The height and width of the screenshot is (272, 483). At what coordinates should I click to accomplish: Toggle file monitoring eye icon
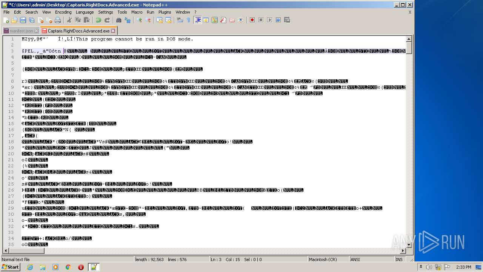coord(240,20)
